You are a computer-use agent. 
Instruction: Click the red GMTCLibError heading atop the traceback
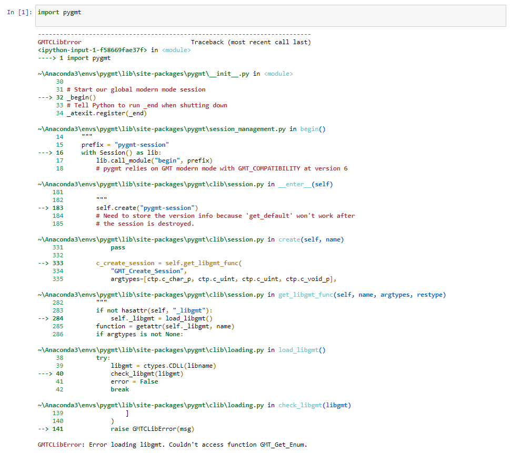(x=59, y=42)
